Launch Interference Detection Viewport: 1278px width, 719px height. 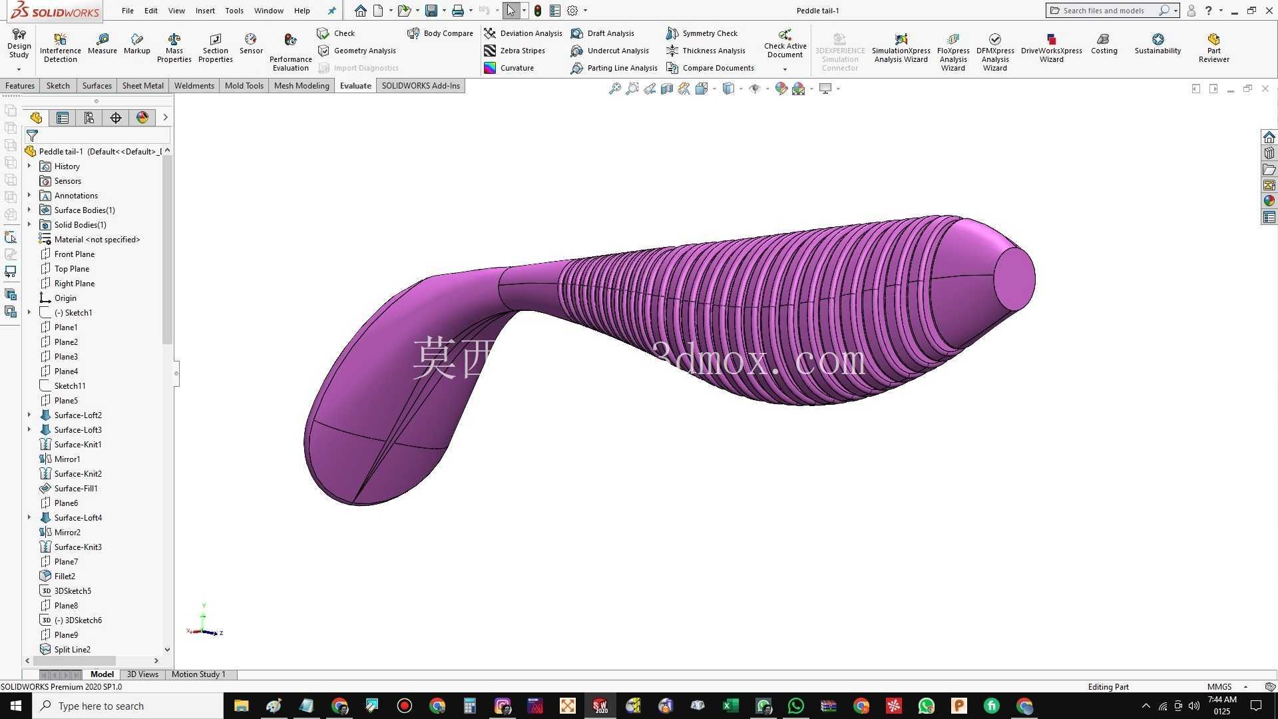click(60, 47)
